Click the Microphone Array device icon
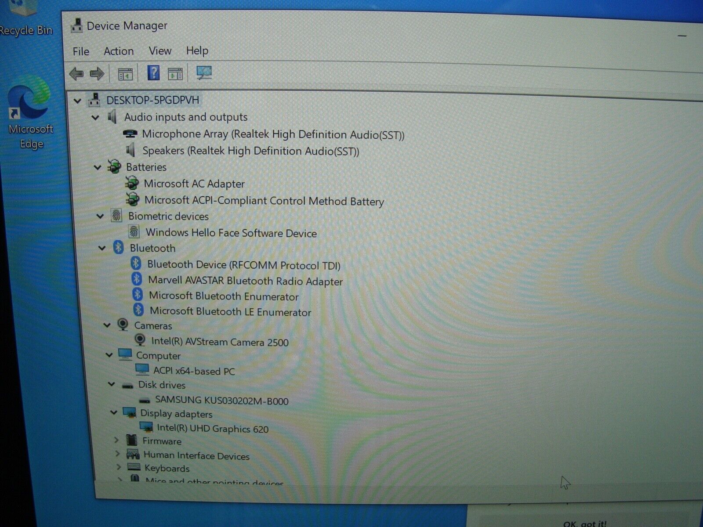 130,134
